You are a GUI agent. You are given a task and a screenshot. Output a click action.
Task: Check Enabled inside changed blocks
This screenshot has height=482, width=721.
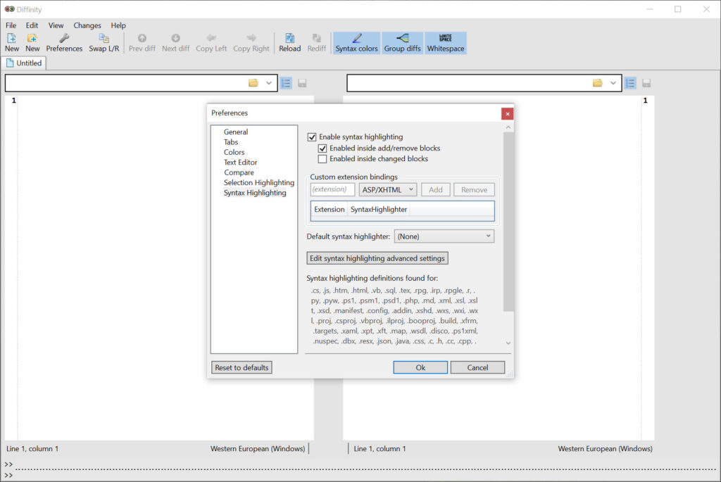point(322,159)
